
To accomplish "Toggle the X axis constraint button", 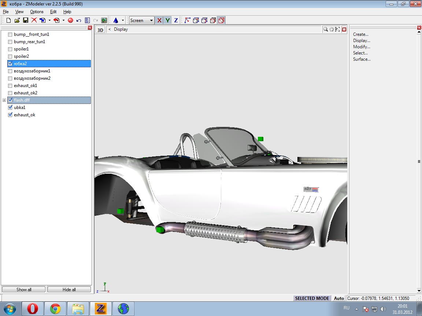I will (159, 20).
